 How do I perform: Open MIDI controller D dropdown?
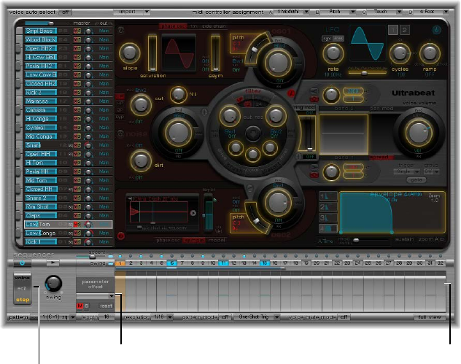coord(431,12)
